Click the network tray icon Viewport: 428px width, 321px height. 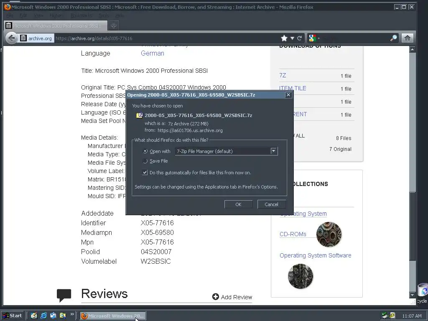tap(385, 316)
